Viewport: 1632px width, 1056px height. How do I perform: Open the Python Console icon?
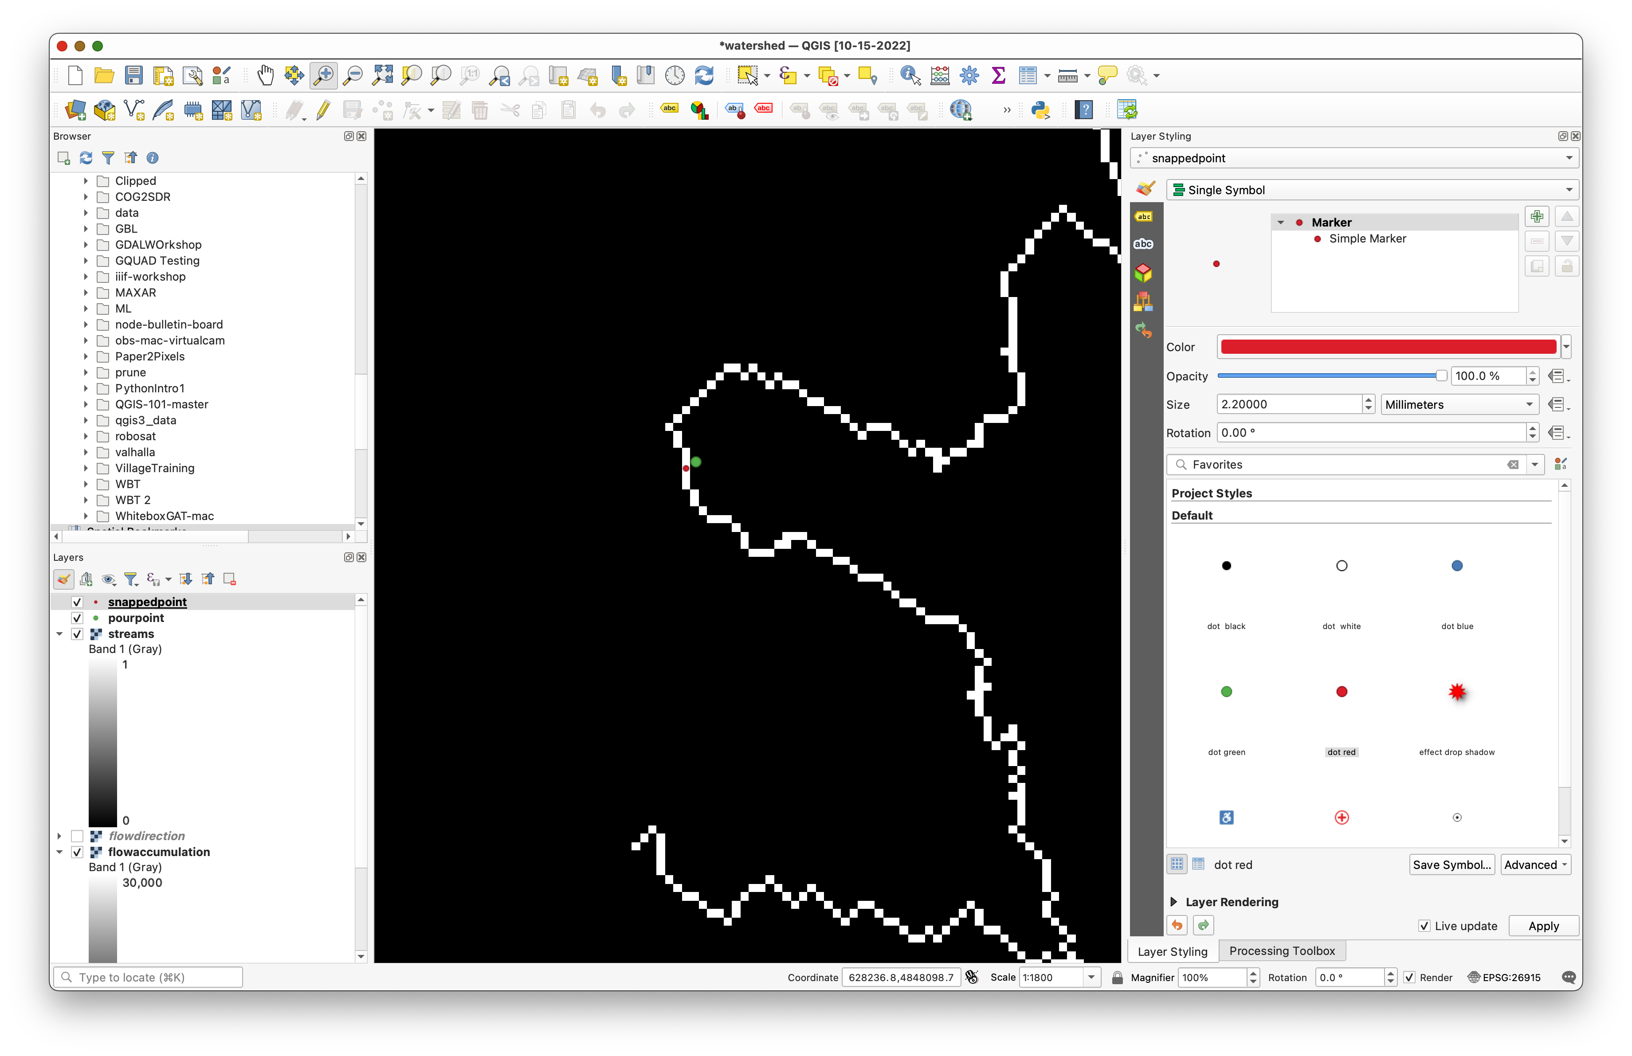[1040, 110]
